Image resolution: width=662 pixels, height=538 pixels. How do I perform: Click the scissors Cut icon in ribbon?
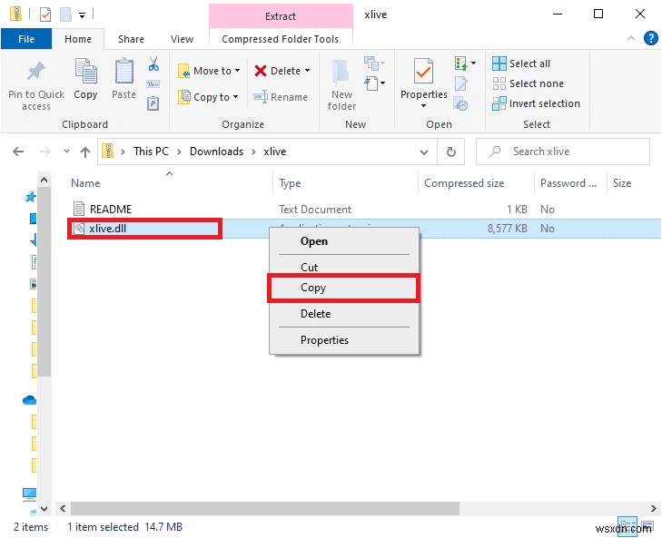(x=153, y=64)
